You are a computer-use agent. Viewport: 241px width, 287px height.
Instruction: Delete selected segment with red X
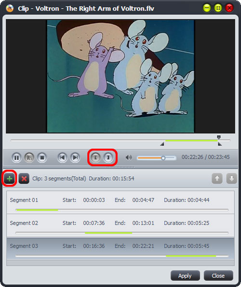pos(24,178)
